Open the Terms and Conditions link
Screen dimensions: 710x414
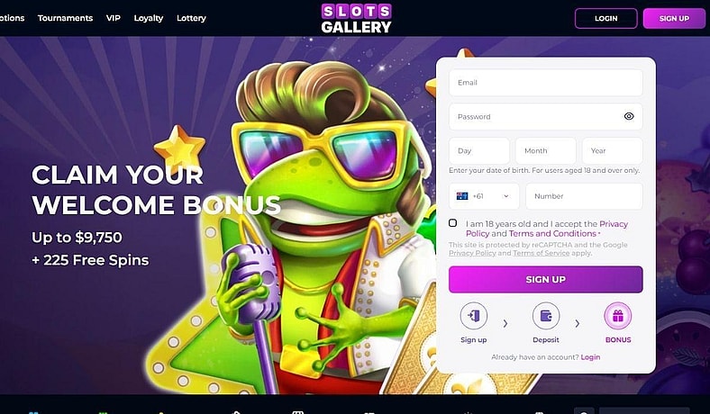(x=552, y=233)
